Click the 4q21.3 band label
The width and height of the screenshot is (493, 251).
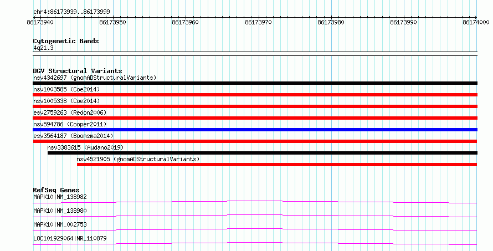point(43,48)
